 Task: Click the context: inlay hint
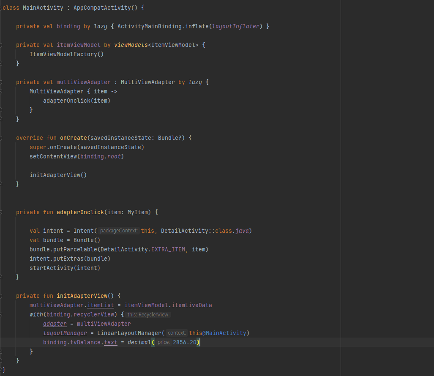[x=177, y=333]
